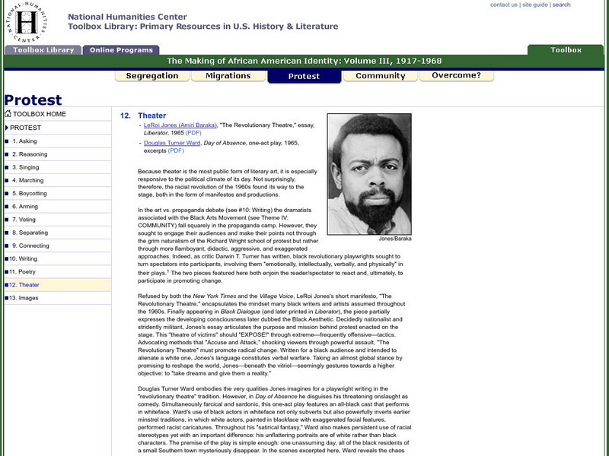Open sidebar item 9. Connecting

(30, 245)
